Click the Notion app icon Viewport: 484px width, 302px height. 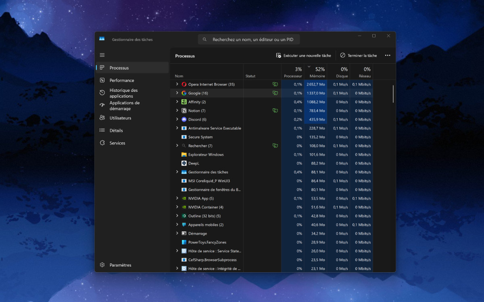(x=184, y=111)
